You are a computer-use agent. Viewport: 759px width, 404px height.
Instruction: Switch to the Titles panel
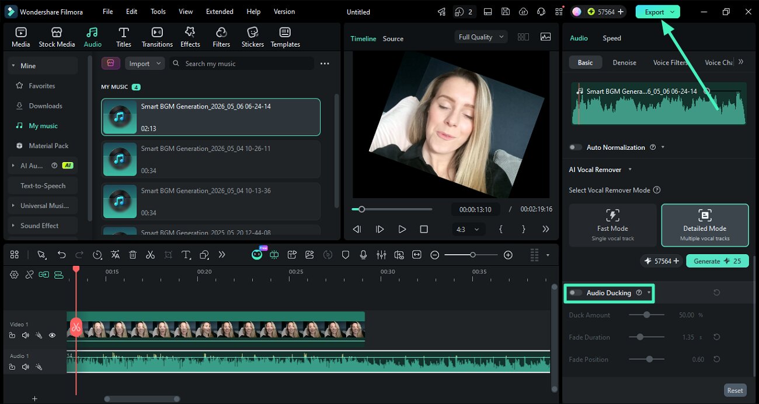[x=124, y=37]
